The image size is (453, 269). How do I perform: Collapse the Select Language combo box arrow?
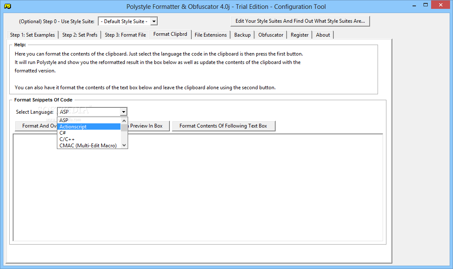[123, 112]
